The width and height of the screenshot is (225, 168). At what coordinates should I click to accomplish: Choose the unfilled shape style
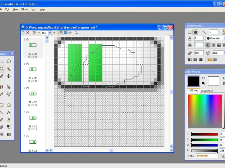pos(190,32)
